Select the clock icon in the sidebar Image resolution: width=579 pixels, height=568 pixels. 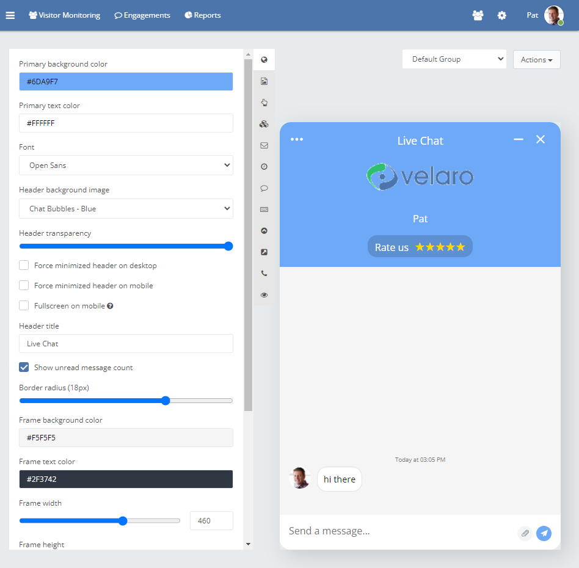[264, 167]
